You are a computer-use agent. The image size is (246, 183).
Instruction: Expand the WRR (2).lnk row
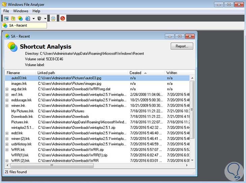[7, 161]
